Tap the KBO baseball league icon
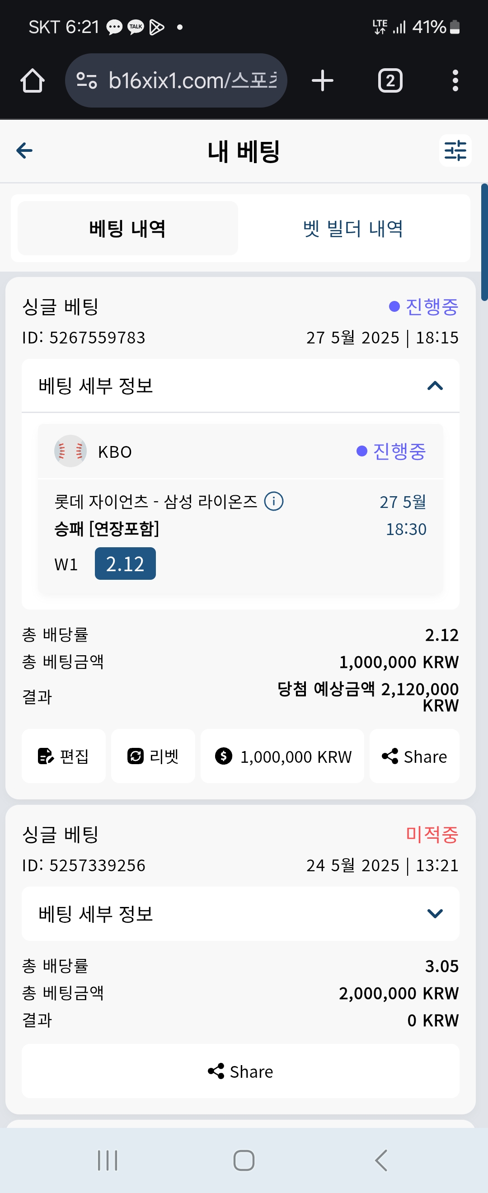Screen dimensions: 488x1193 tap(70, 451)
